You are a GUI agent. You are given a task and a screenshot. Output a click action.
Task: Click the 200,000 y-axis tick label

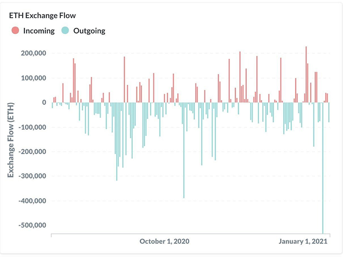[x=33, y=53]
